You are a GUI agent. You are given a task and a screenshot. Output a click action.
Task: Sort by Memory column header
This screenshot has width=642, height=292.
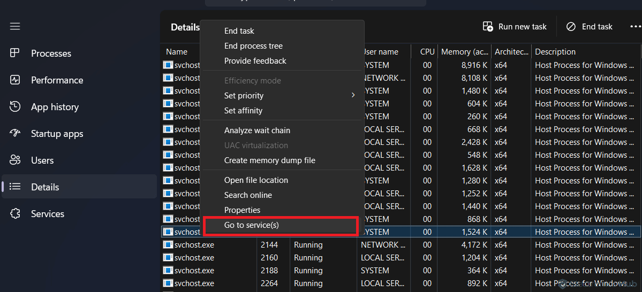point(464,51)
